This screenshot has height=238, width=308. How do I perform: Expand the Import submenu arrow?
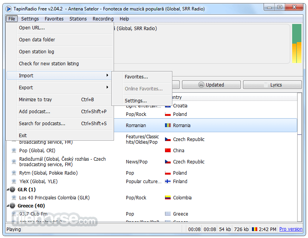coord(107,75)
